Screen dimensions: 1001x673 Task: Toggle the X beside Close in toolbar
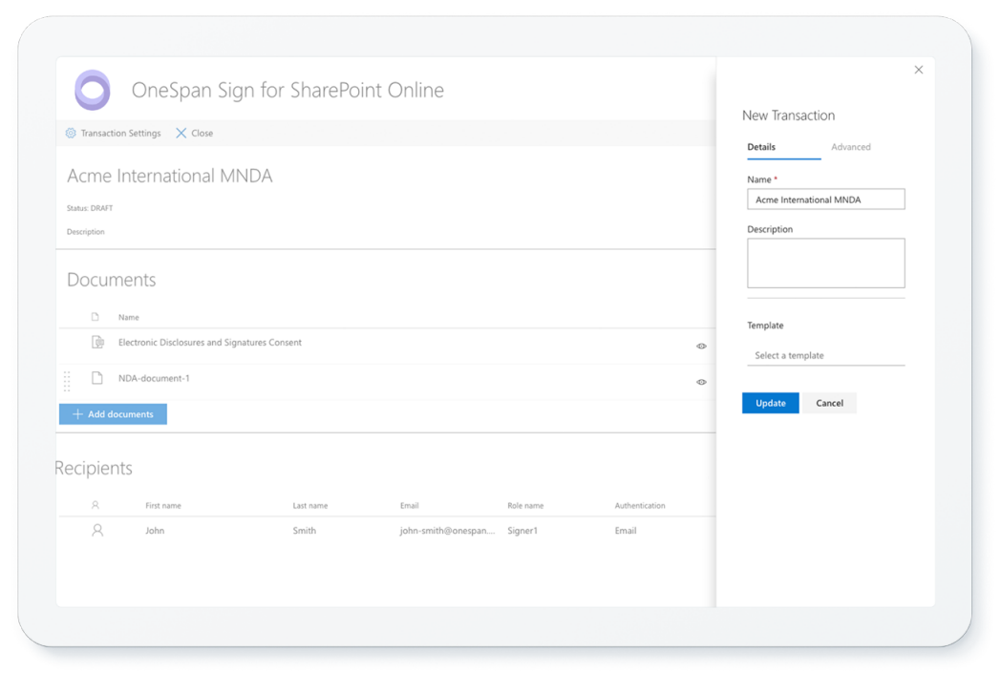[x=181, y=133]
